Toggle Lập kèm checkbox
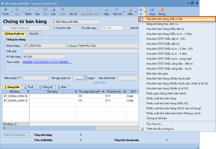The width and height of the screenshot is (216, 149). pos(127,28)
